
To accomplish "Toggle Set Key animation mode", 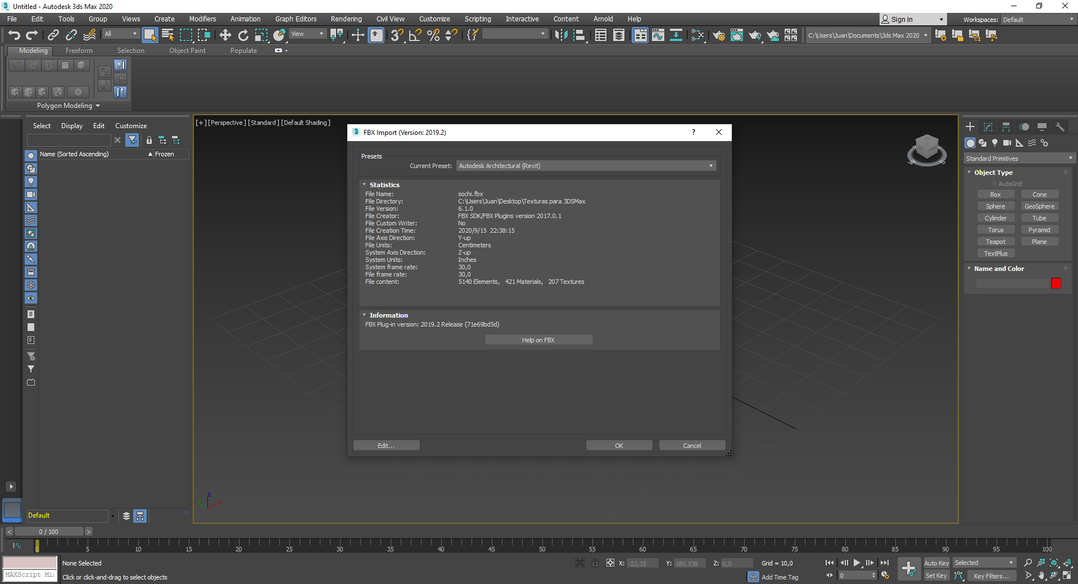I will coord(936,576).
